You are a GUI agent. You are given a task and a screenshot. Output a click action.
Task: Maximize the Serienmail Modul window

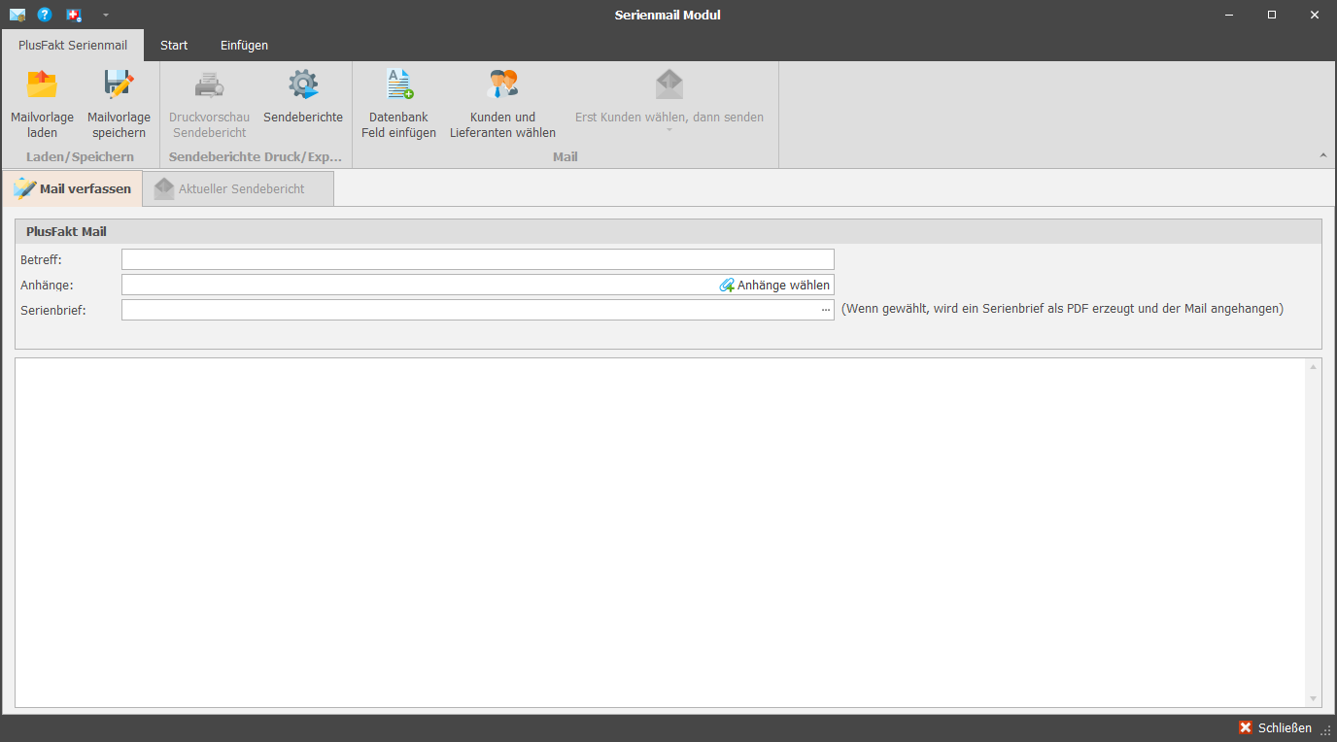point(1272,15)
